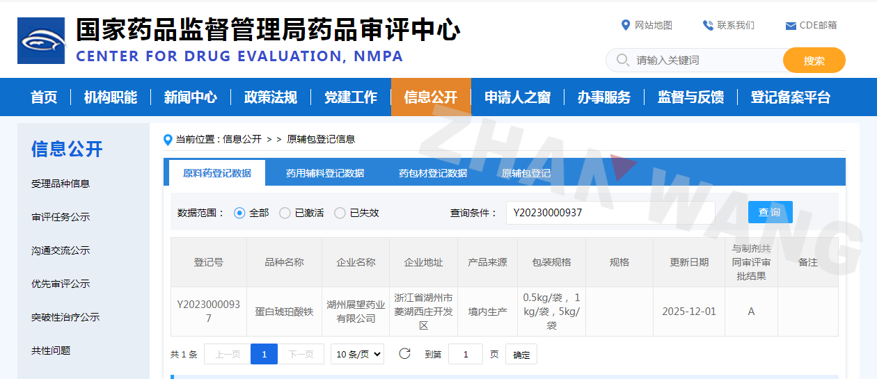The height and width of the screenshot is (379, 877).
Task: Click the CDE logo image
Action: (x=41, y=41)
